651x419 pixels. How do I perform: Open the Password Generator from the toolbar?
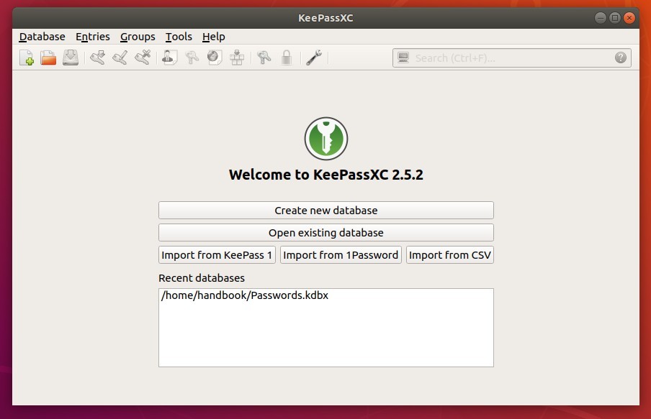coord(264,57)
